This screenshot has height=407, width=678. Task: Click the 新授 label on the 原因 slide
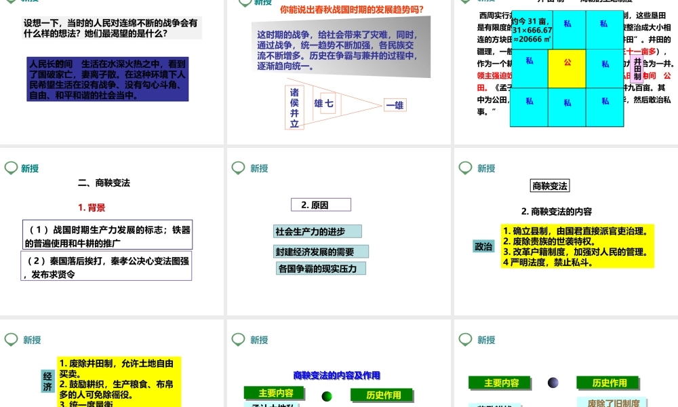[x=259, y=169]
